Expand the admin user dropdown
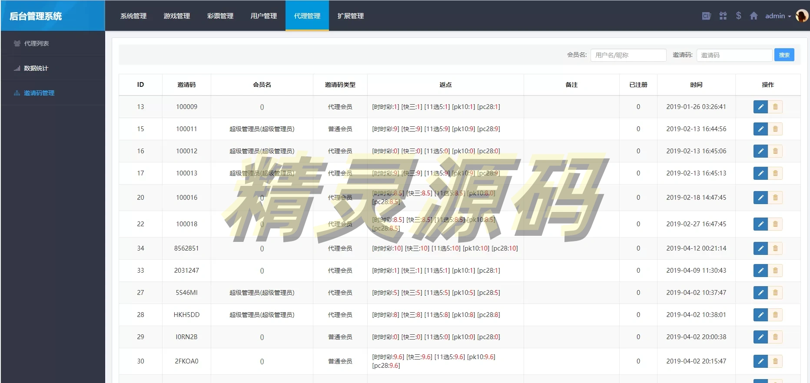The width and height of the screenshot is (810, 383). 778,16
